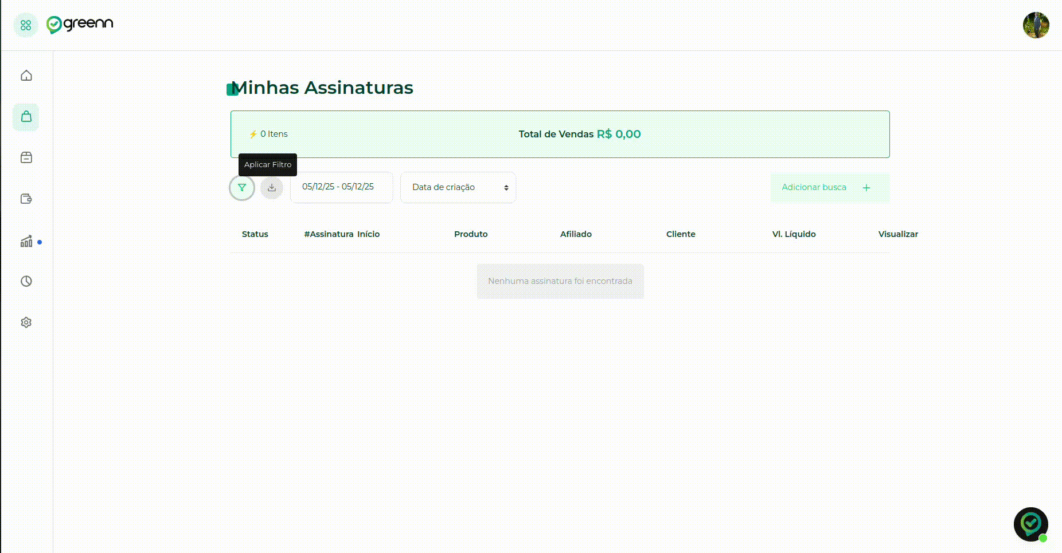Click the Total de Vendas R$ 0,00 amount
Screen dimensions: 1062x553
coord(580,134)
